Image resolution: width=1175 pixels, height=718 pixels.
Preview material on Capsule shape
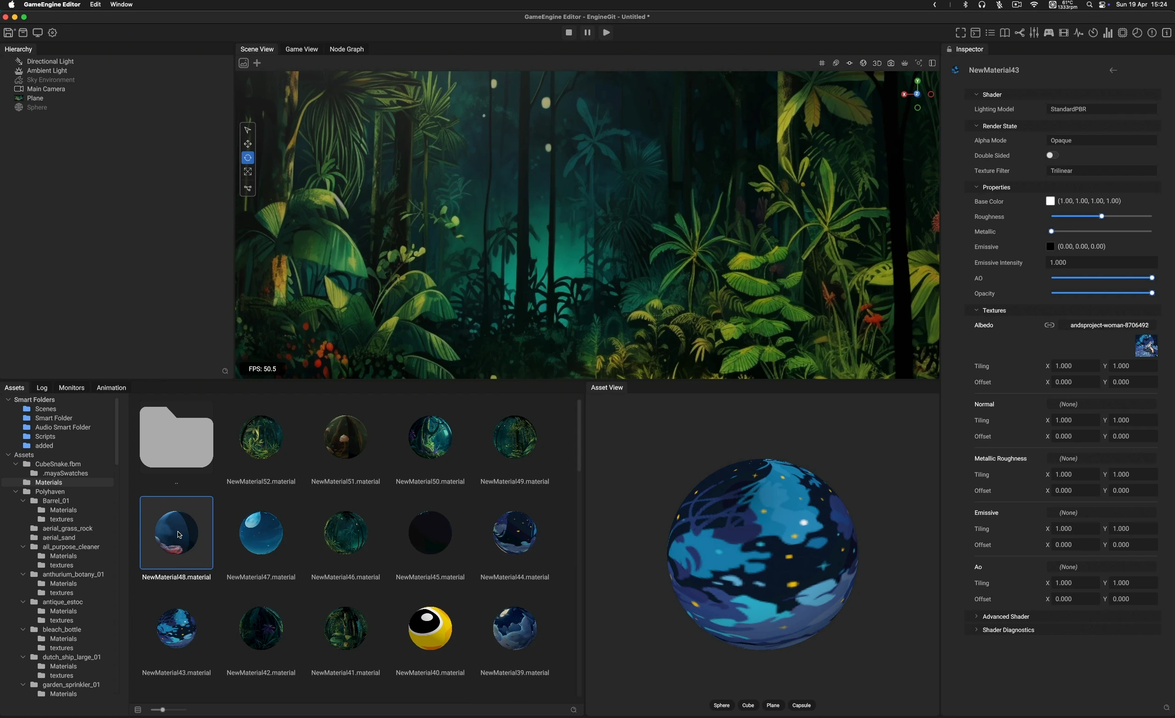click(x=802, y=706)
